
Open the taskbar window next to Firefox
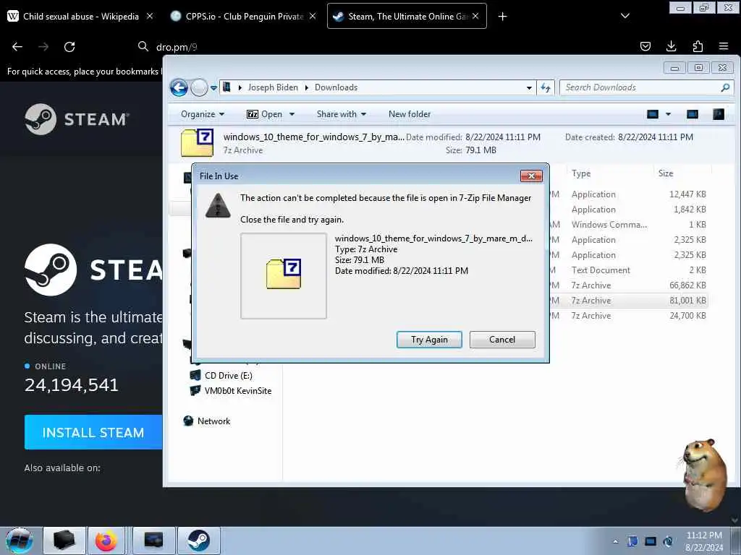(x=153, y=541)
